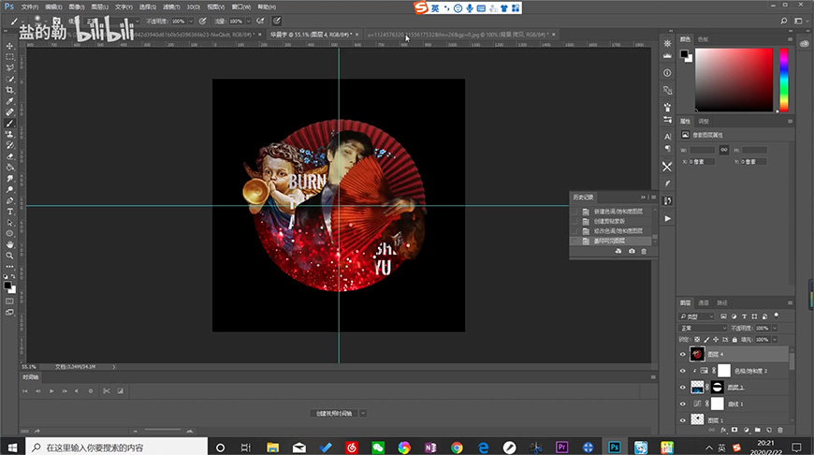Viewport: 814px width, 455px height.
Task: Toggle visibility of layer 图层 1
Action: [683, 419]
